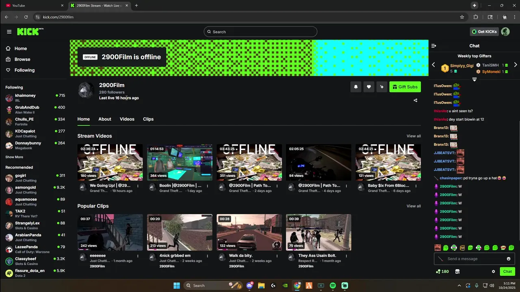Open the hamburger sidebar menu

9,32
